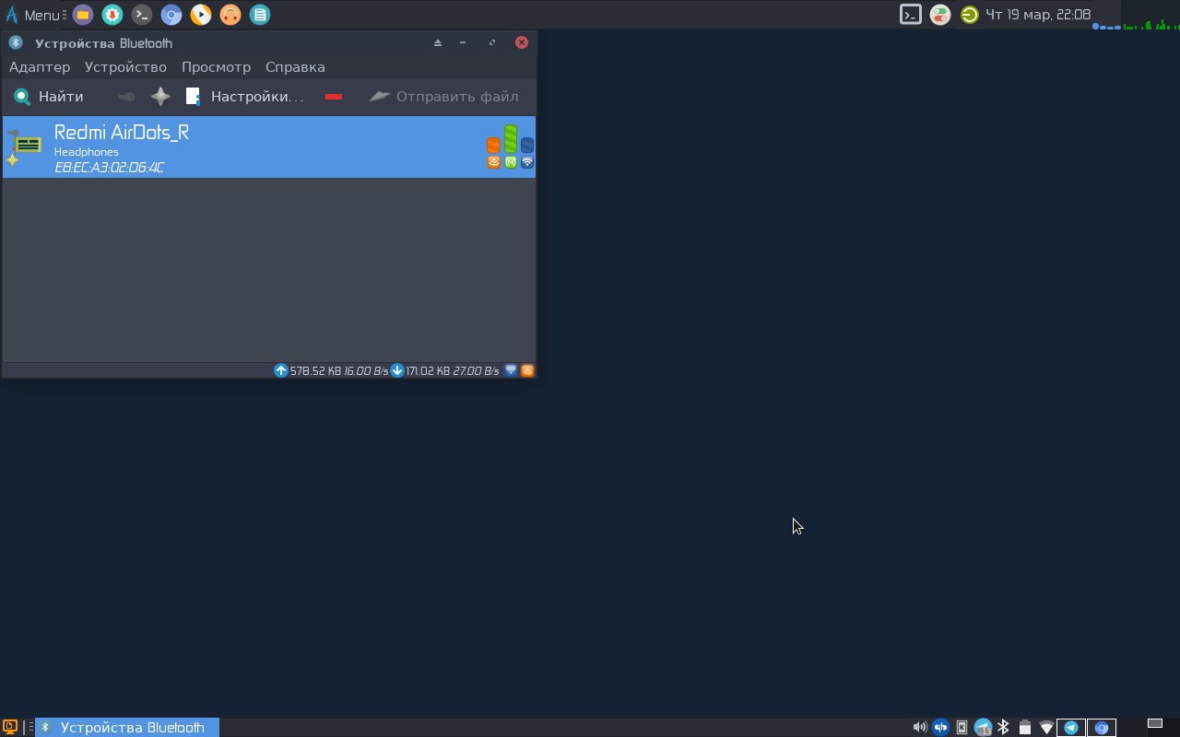This screenshot has height=737, width=1180.
Task: Launch Chromium browser from top panel
Action: 171,15
